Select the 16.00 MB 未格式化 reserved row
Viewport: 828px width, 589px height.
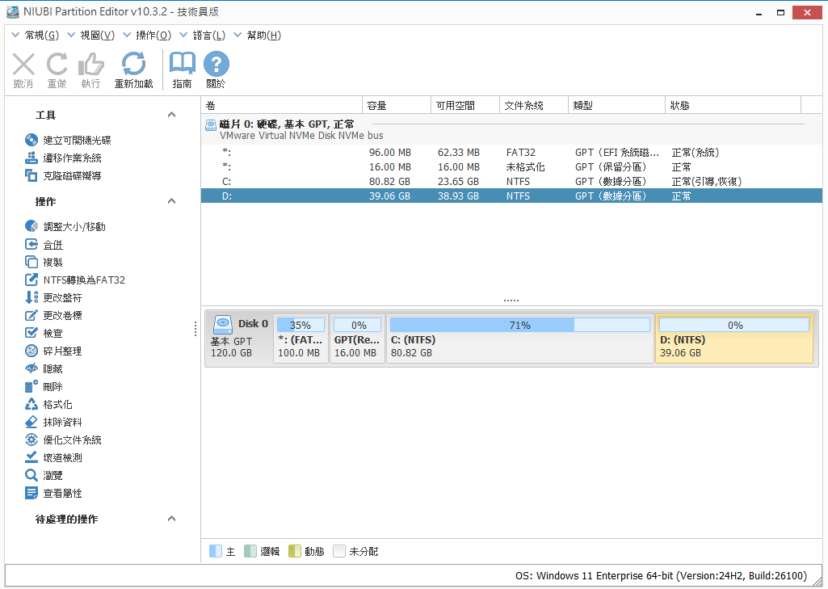[x=511, y=167]
